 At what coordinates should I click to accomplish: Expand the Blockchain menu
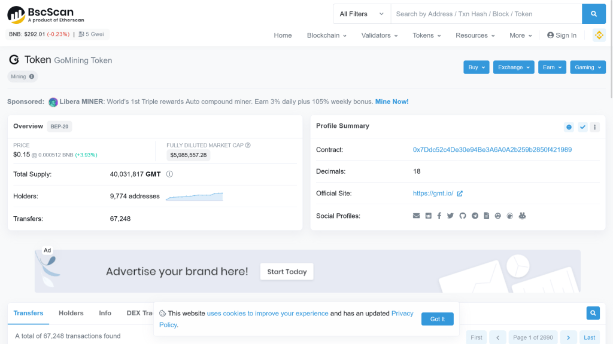tap(326, 35)
